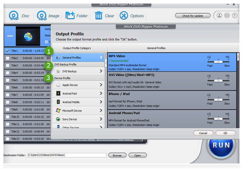Check the Title7 checkbox
This screenshot has height=171, width=243.
point(7,95)
